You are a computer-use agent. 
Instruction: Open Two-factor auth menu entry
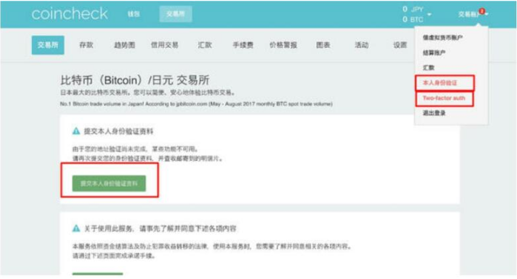point(444,98)
